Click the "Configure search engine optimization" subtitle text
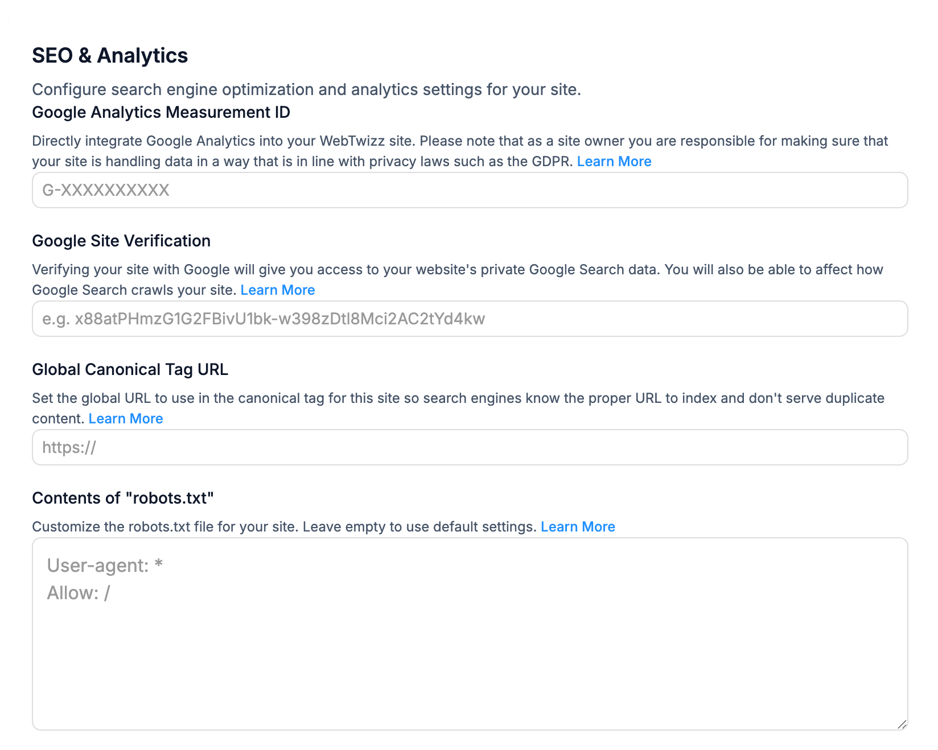The width and height of the screenshot is (938, 750). (x=306, y=90)
